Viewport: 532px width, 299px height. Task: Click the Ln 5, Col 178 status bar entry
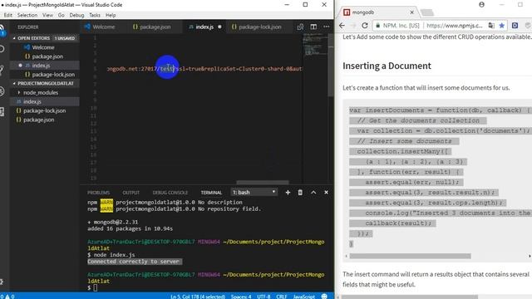click(x=198, y=297)
